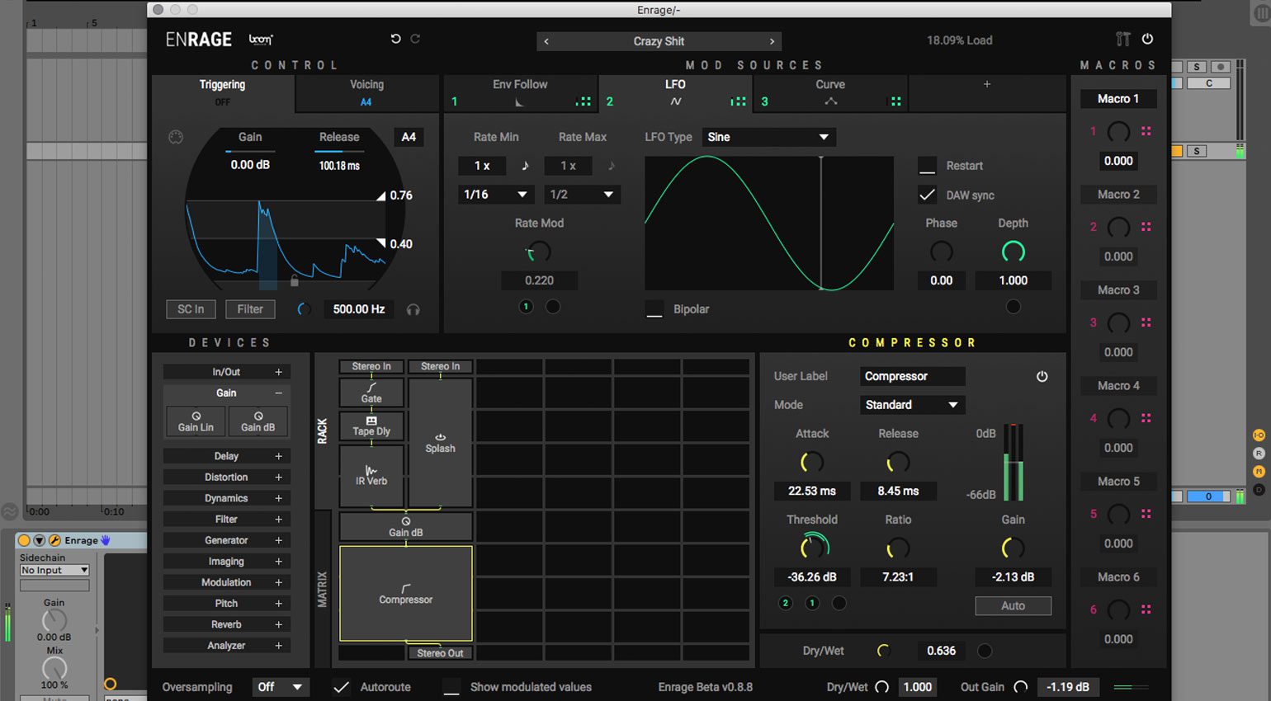Click the Dry/Wet 0.636 value field
1271x701 pixels.
click(x=941, y=651)
